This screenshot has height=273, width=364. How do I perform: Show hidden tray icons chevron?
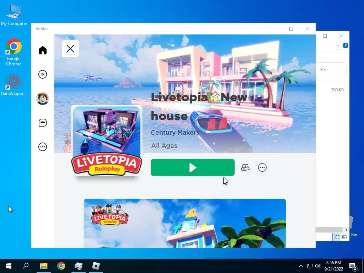[301, 266]
